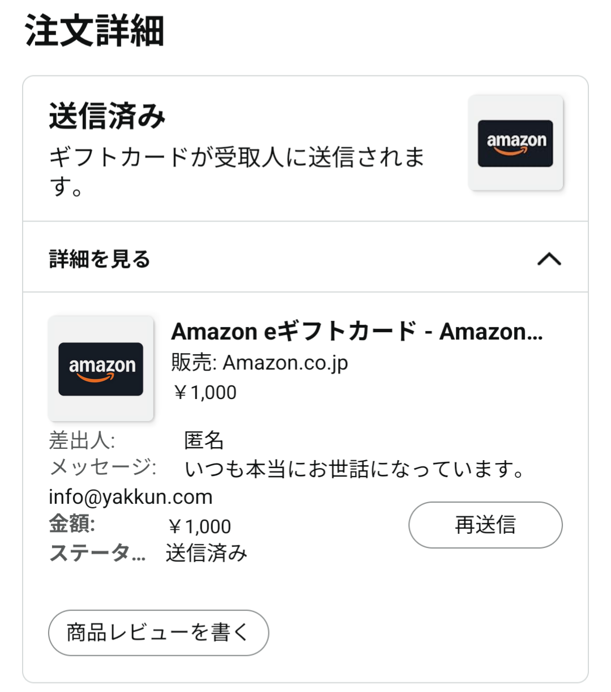The width and height of the screenshot is (611, 692).
Task: Tap the truncated ステータ... label
Action: point(97,553)
